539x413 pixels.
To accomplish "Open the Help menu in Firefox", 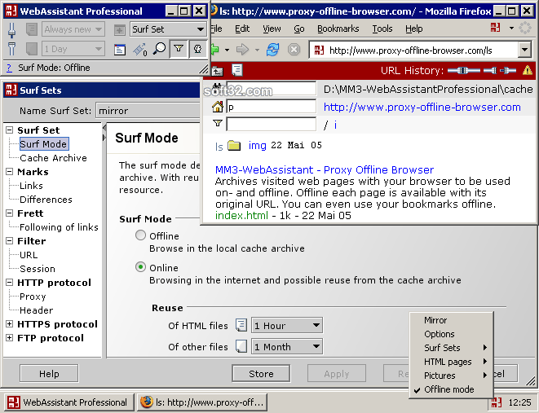I will pos(414,29).
